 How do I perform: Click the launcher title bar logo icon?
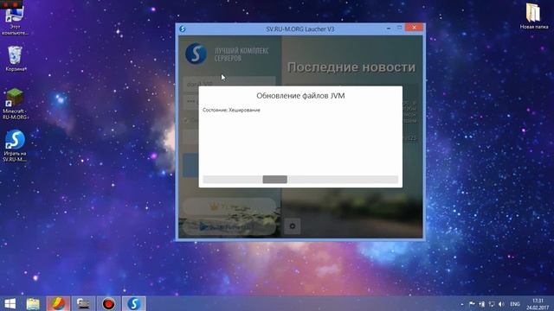[183, 29]
